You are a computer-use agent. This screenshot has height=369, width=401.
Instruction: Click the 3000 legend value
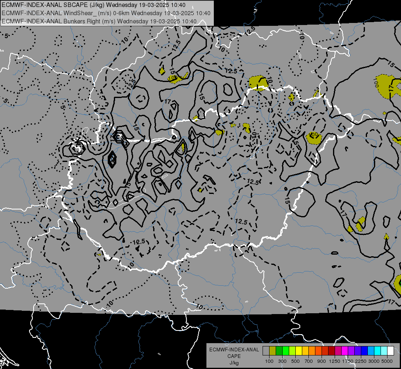pyautogui.click(x=374, y=361)
